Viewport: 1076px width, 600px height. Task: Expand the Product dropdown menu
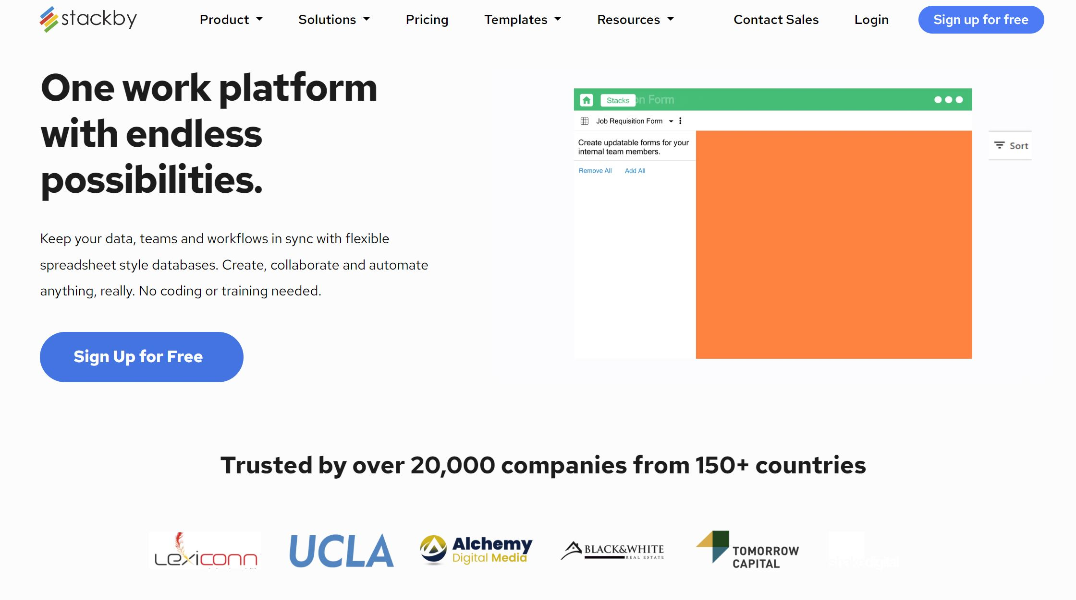click(231, 19)
